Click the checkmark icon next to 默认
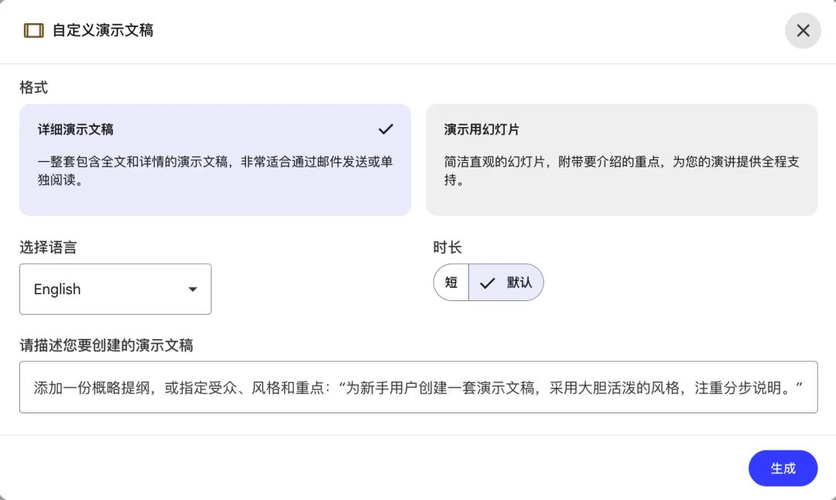Image resolution: width=836 pixels, height=500 pixels. point(487,283)
